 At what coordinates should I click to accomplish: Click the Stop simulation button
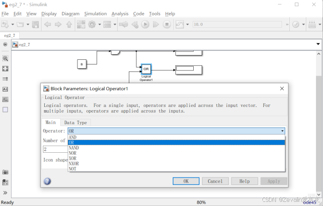coord(167,24)
